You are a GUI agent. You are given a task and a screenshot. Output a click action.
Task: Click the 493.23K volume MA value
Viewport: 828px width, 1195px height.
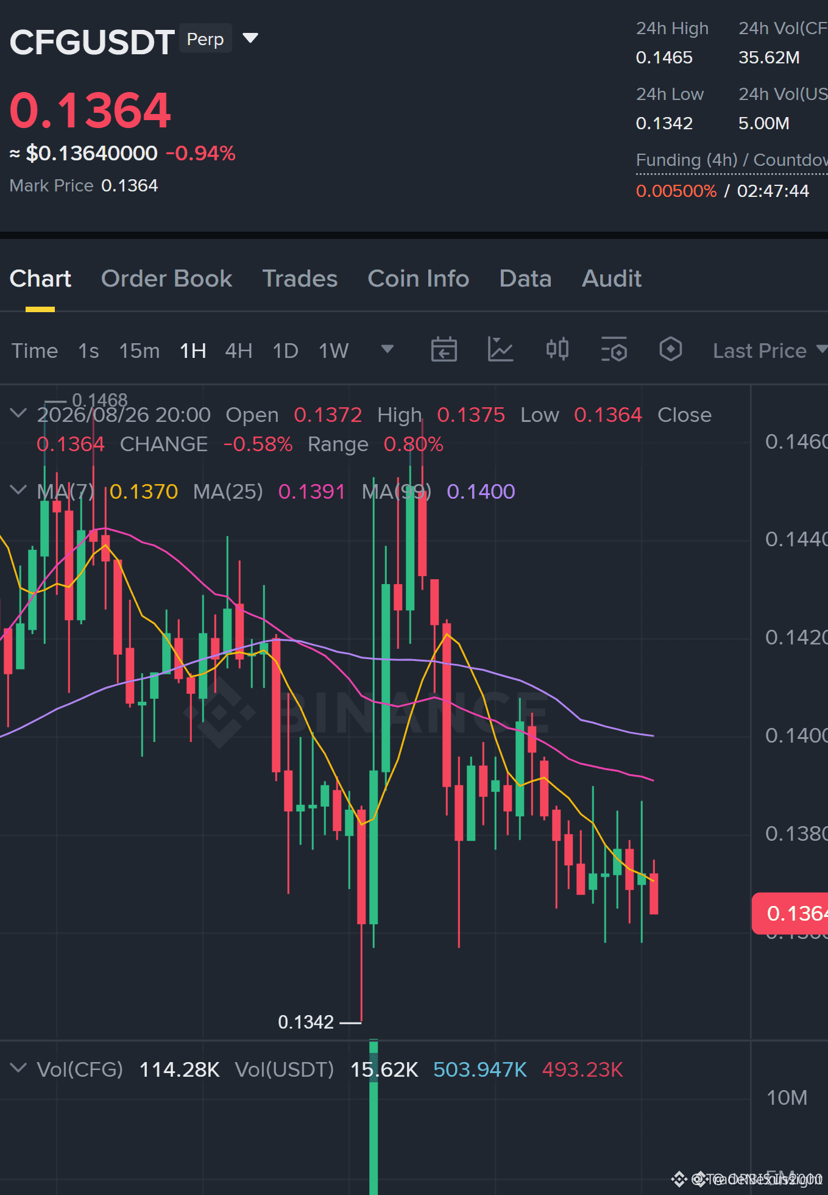coord(582,1069)
